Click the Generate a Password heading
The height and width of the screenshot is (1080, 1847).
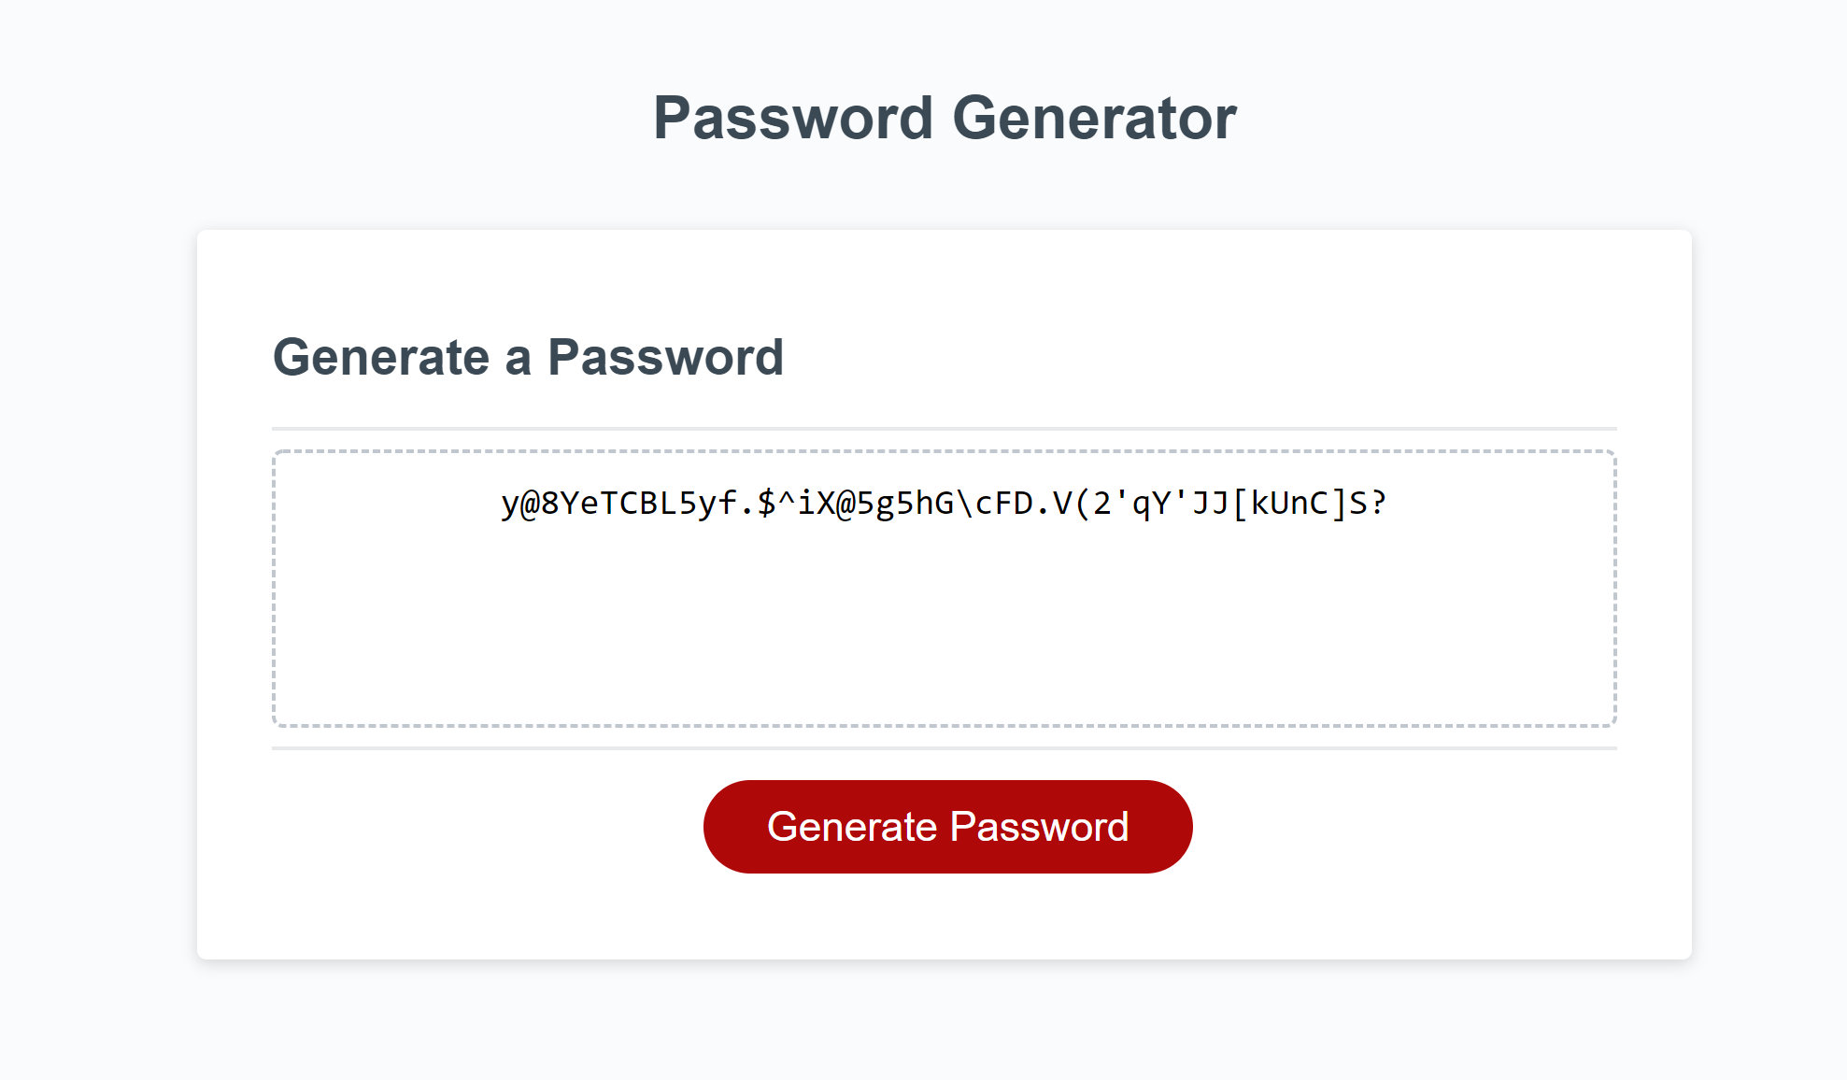tap(529, 358)
